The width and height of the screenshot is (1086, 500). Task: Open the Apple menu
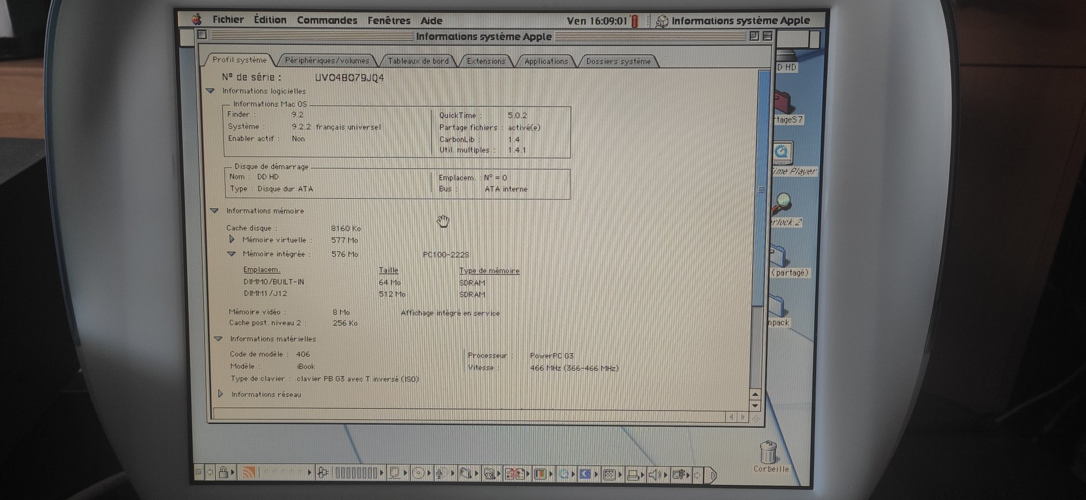click(x=197, y=20)
